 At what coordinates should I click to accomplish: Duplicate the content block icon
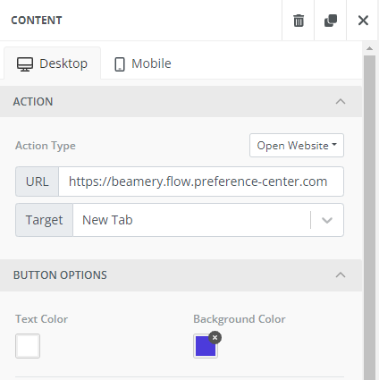[331, 21]
